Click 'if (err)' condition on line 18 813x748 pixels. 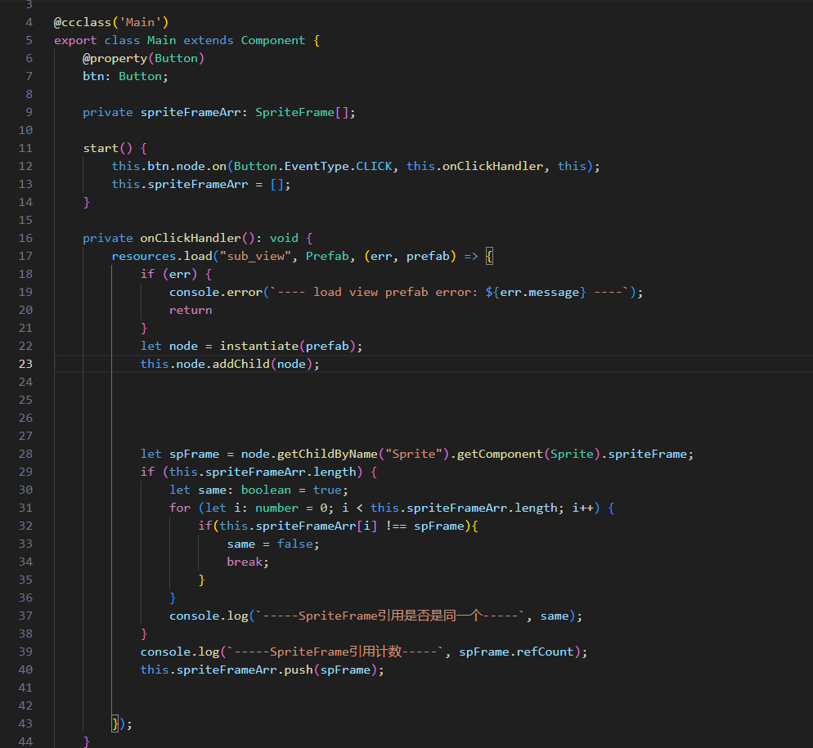point(169,274)
